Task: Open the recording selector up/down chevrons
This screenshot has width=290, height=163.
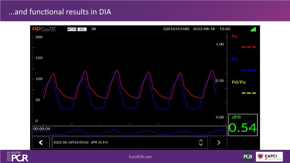Action: [x=201, y=142]
